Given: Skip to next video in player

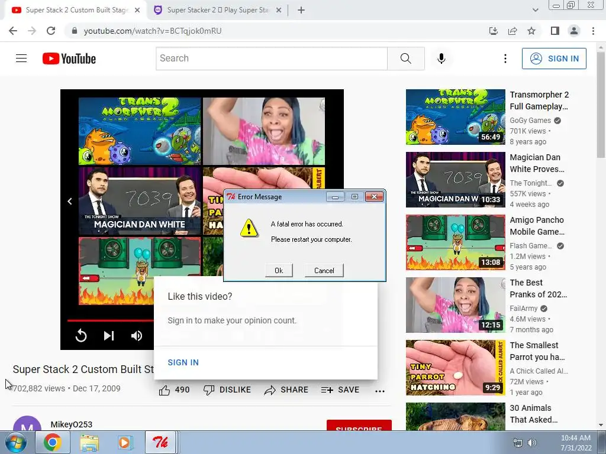Looking at the screenshot, I should coord(109,336).
